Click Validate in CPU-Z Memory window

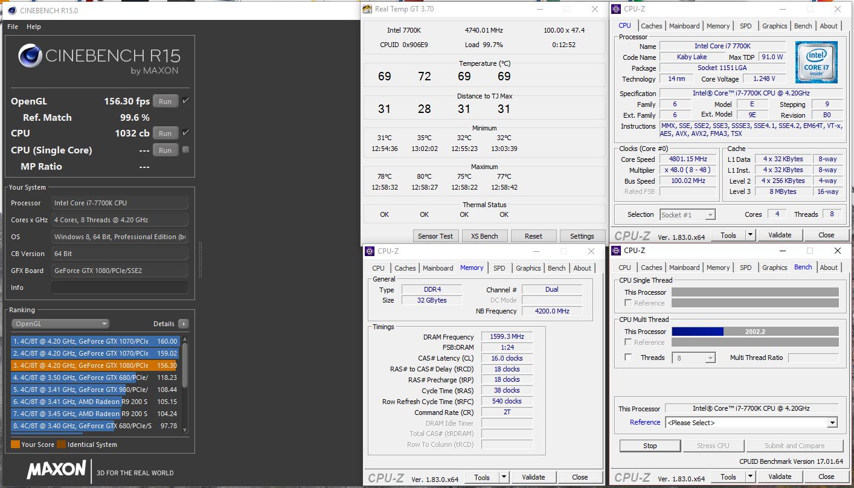tap(533, 477)
